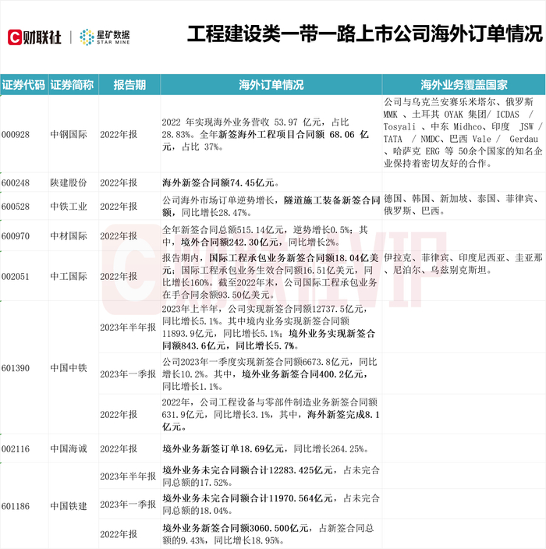Select the 报告期 column header

click(x=129, y=85)
